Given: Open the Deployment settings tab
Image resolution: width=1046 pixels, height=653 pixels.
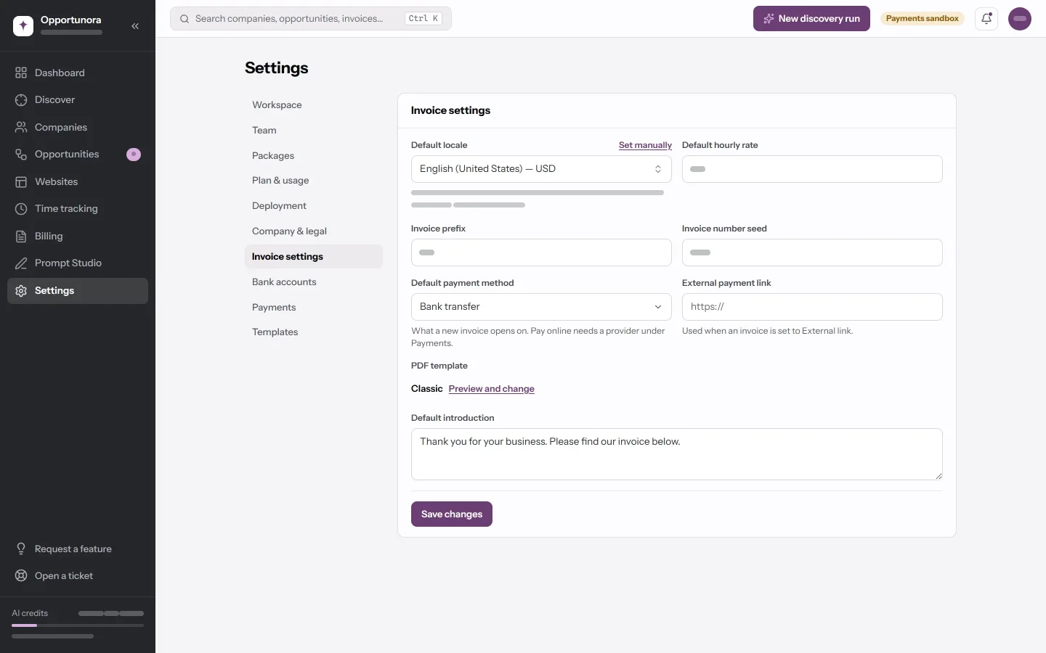Looking at the screenshot, I should coord(314,206).
